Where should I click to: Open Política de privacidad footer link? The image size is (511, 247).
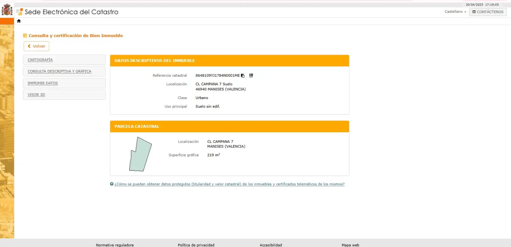point(196,245)
